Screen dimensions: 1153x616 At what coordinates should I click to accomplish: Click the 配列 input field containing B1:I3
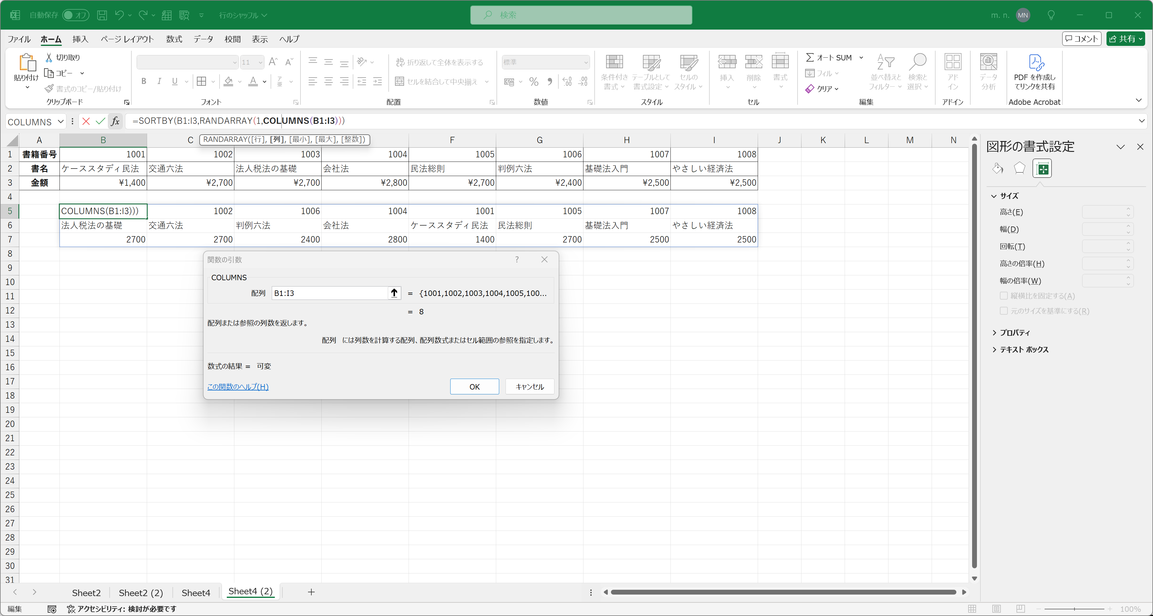pos(330,293)
